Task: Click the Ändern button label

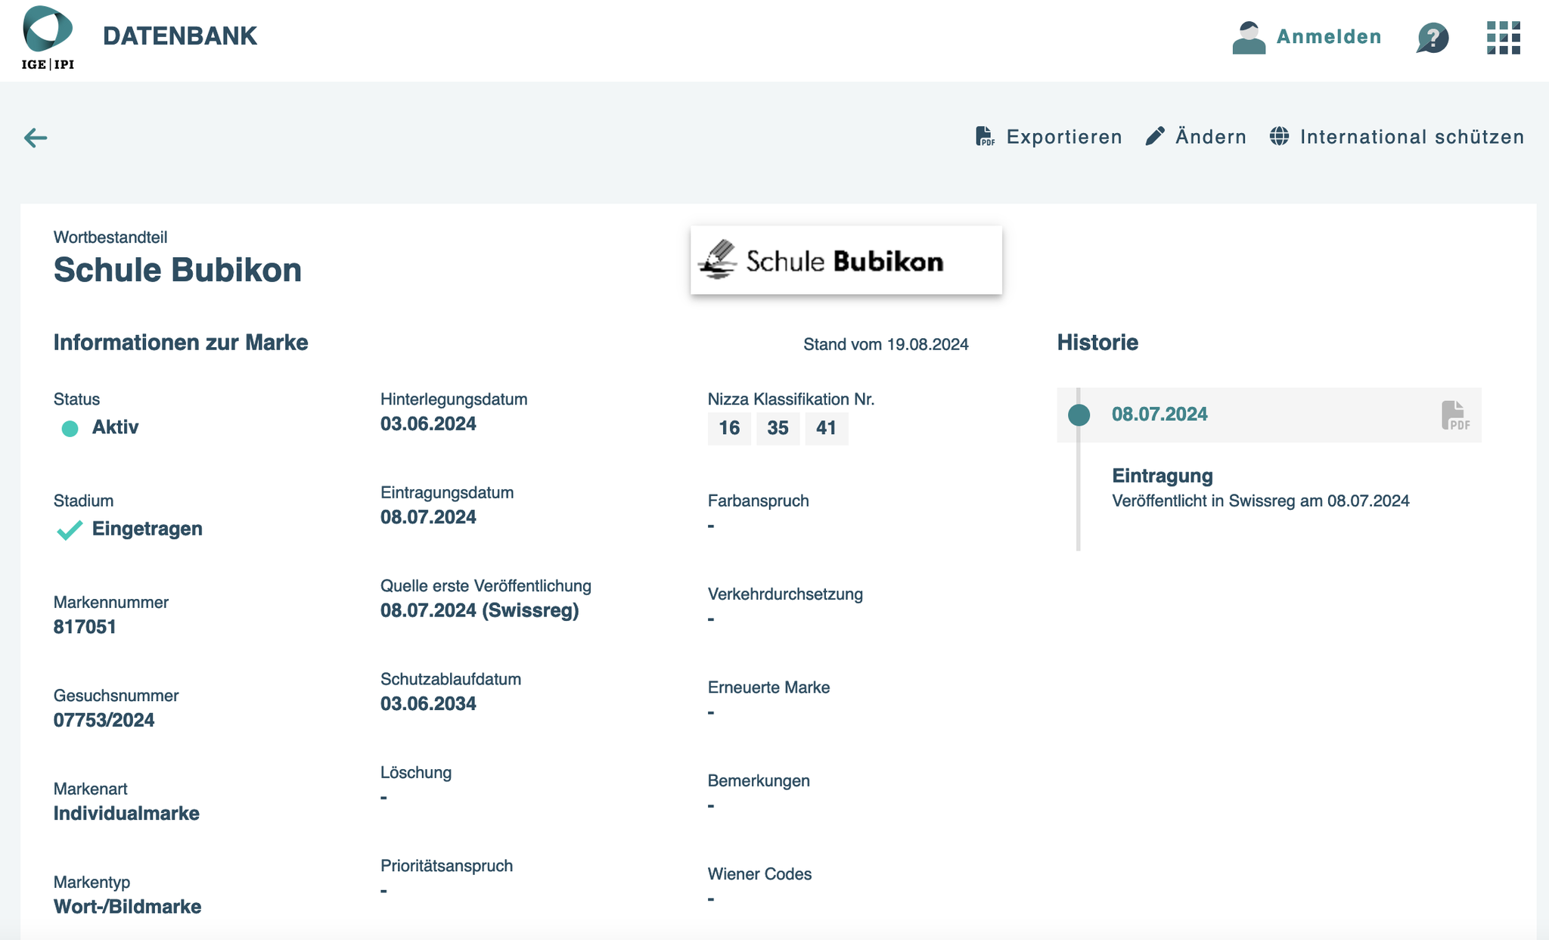Action: click(1211, 137)
